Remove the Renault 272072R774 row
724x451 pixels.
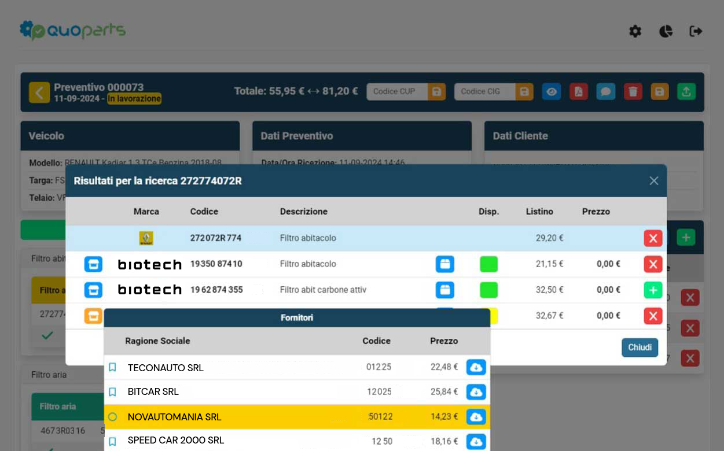[653, 238]
